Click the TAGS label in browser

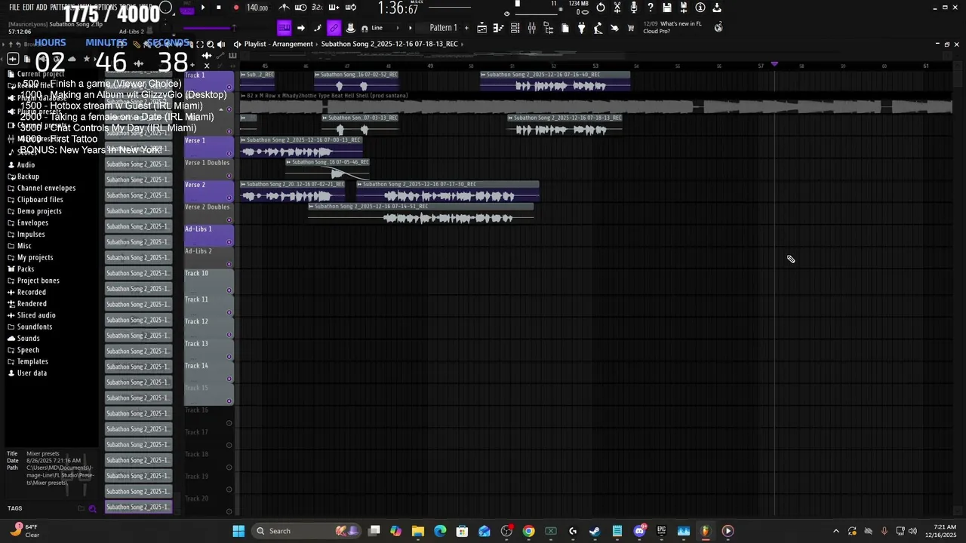(15, 508)
